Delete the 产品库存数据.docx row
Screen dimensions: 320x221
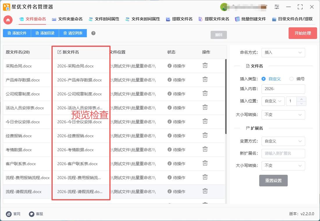205,79
